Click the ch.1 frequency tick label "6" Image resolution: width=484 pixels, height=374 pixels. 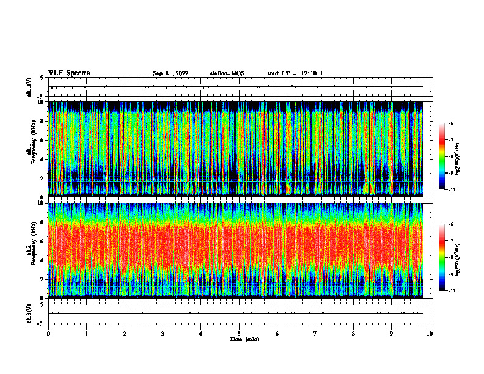(43, 140)
